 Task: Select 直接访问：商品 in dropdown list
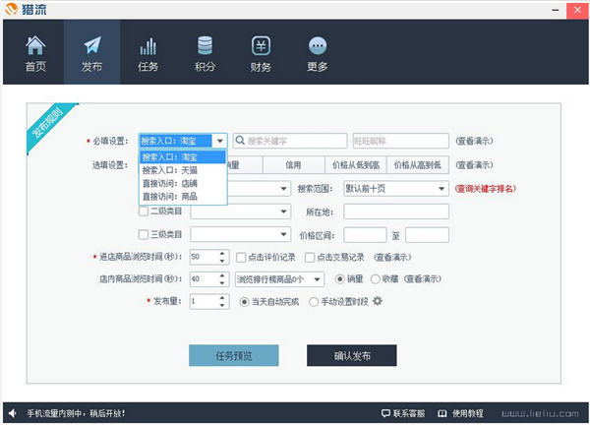click(183, 196)
